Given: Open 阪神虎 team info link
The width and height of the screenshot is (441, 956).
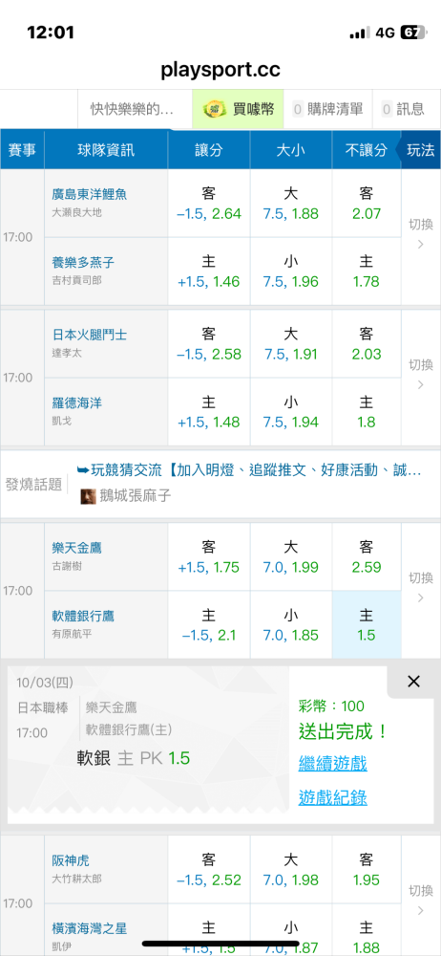Looking at the screenshot, I should pyautogui.click(x=70, y=861).
